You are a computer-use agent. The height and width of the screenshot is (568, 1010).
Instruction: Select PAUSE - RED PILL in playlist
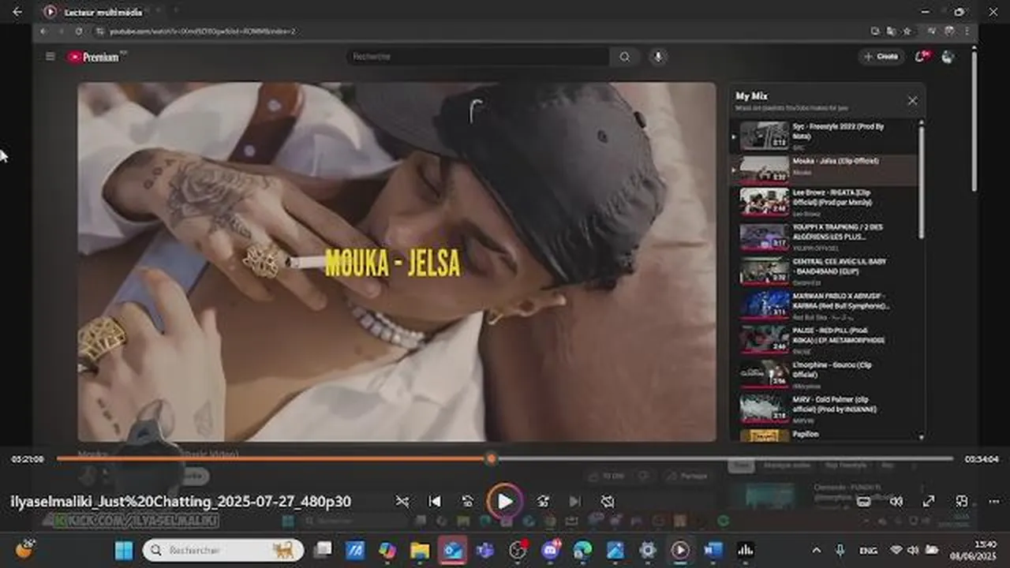(824, 340)
